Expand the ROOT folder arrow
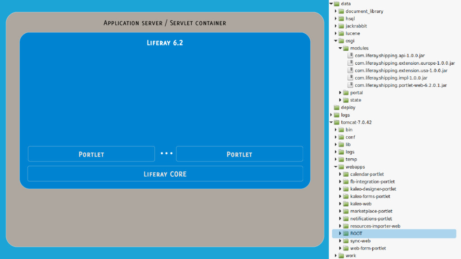461x259 pixels. [340, 233]
